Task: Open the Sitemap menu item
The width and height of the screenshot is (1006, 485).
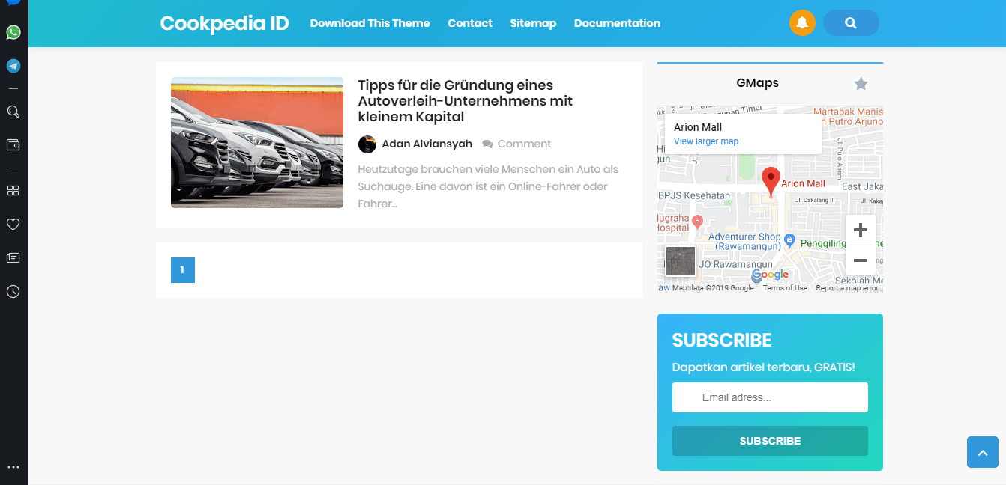Action: [x=534, y=23]
